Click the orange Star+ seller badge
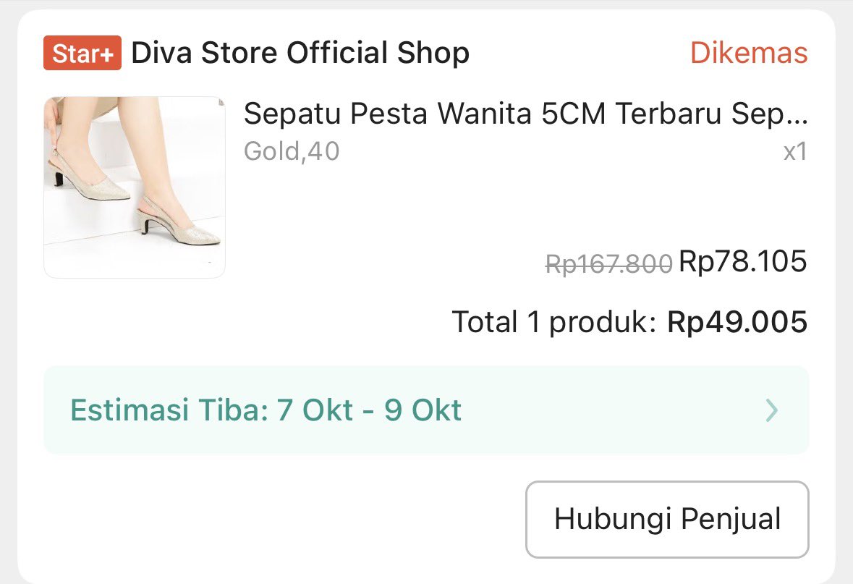853x584 pixels. pos(82,53)
